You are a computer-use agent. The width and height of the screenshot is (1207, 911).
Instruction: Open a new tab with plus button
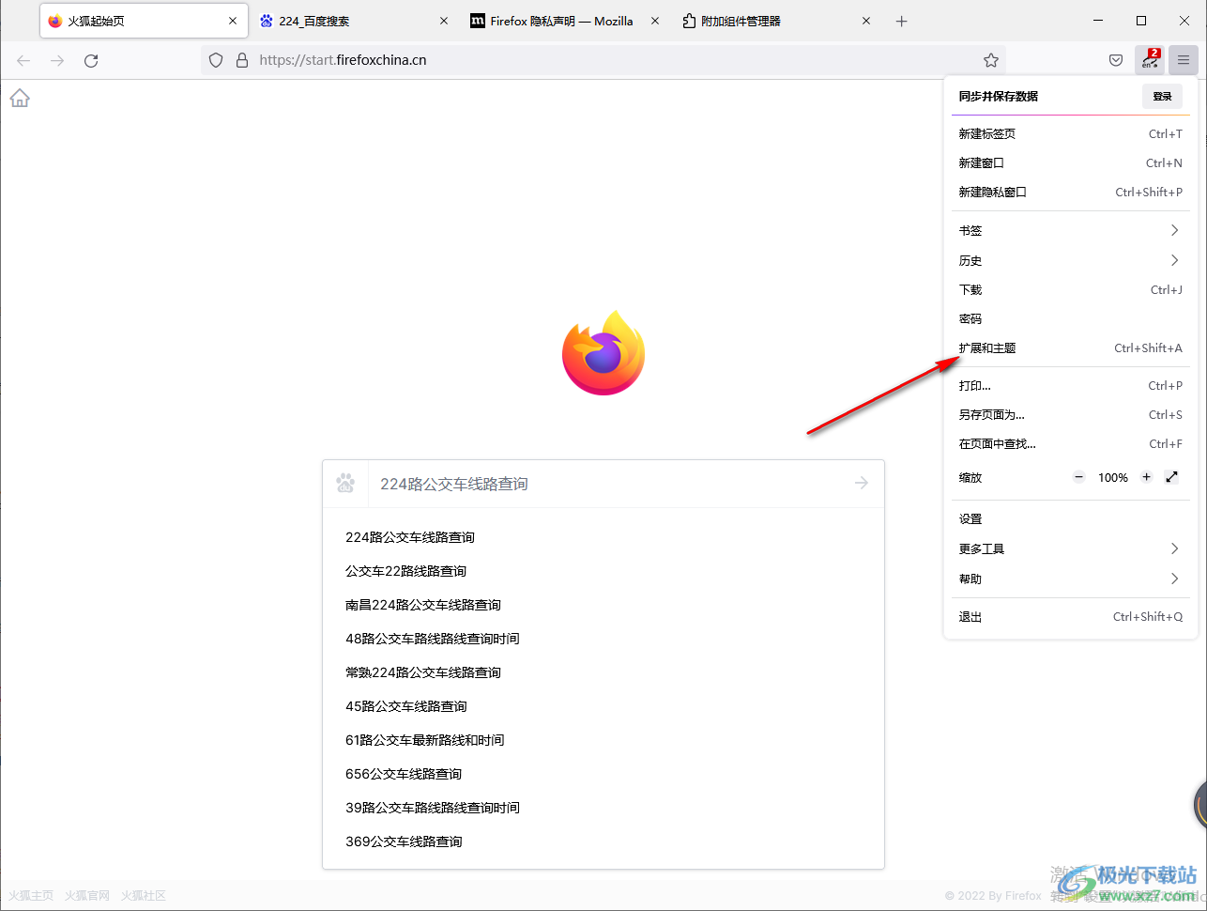pos(901,21)
